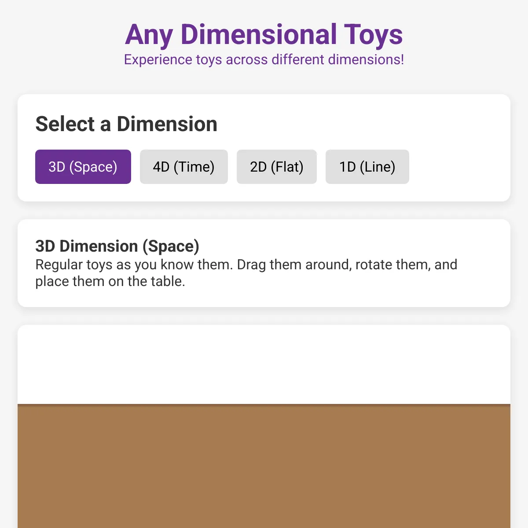Switch to the 4D (Time) dimension
Image resolution: width=528 pixels, height=528 pixels.
[x=184, y=167]
